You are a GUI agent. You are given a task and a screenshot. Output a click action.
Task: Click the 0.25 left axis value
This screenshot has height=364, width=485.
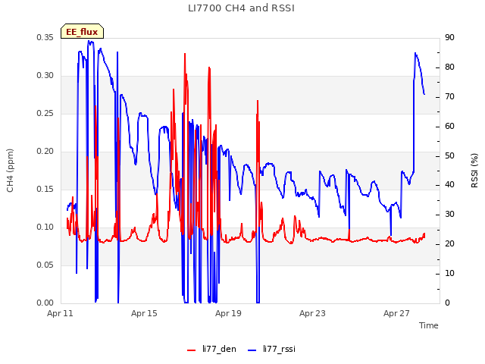(x=45, y=114)
